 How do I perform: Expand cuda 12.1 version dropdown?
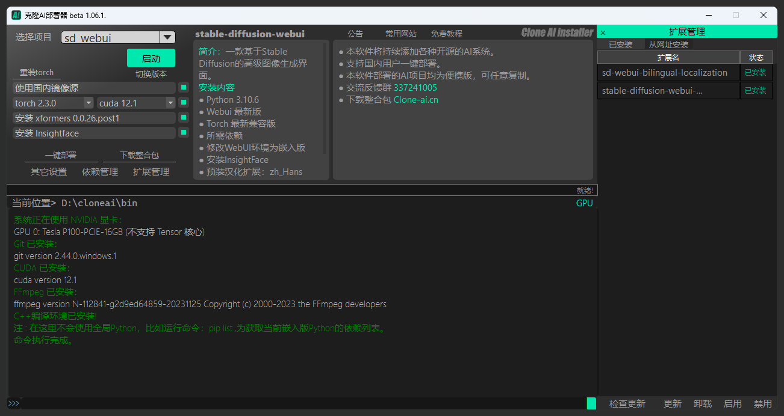pos(170,103)
